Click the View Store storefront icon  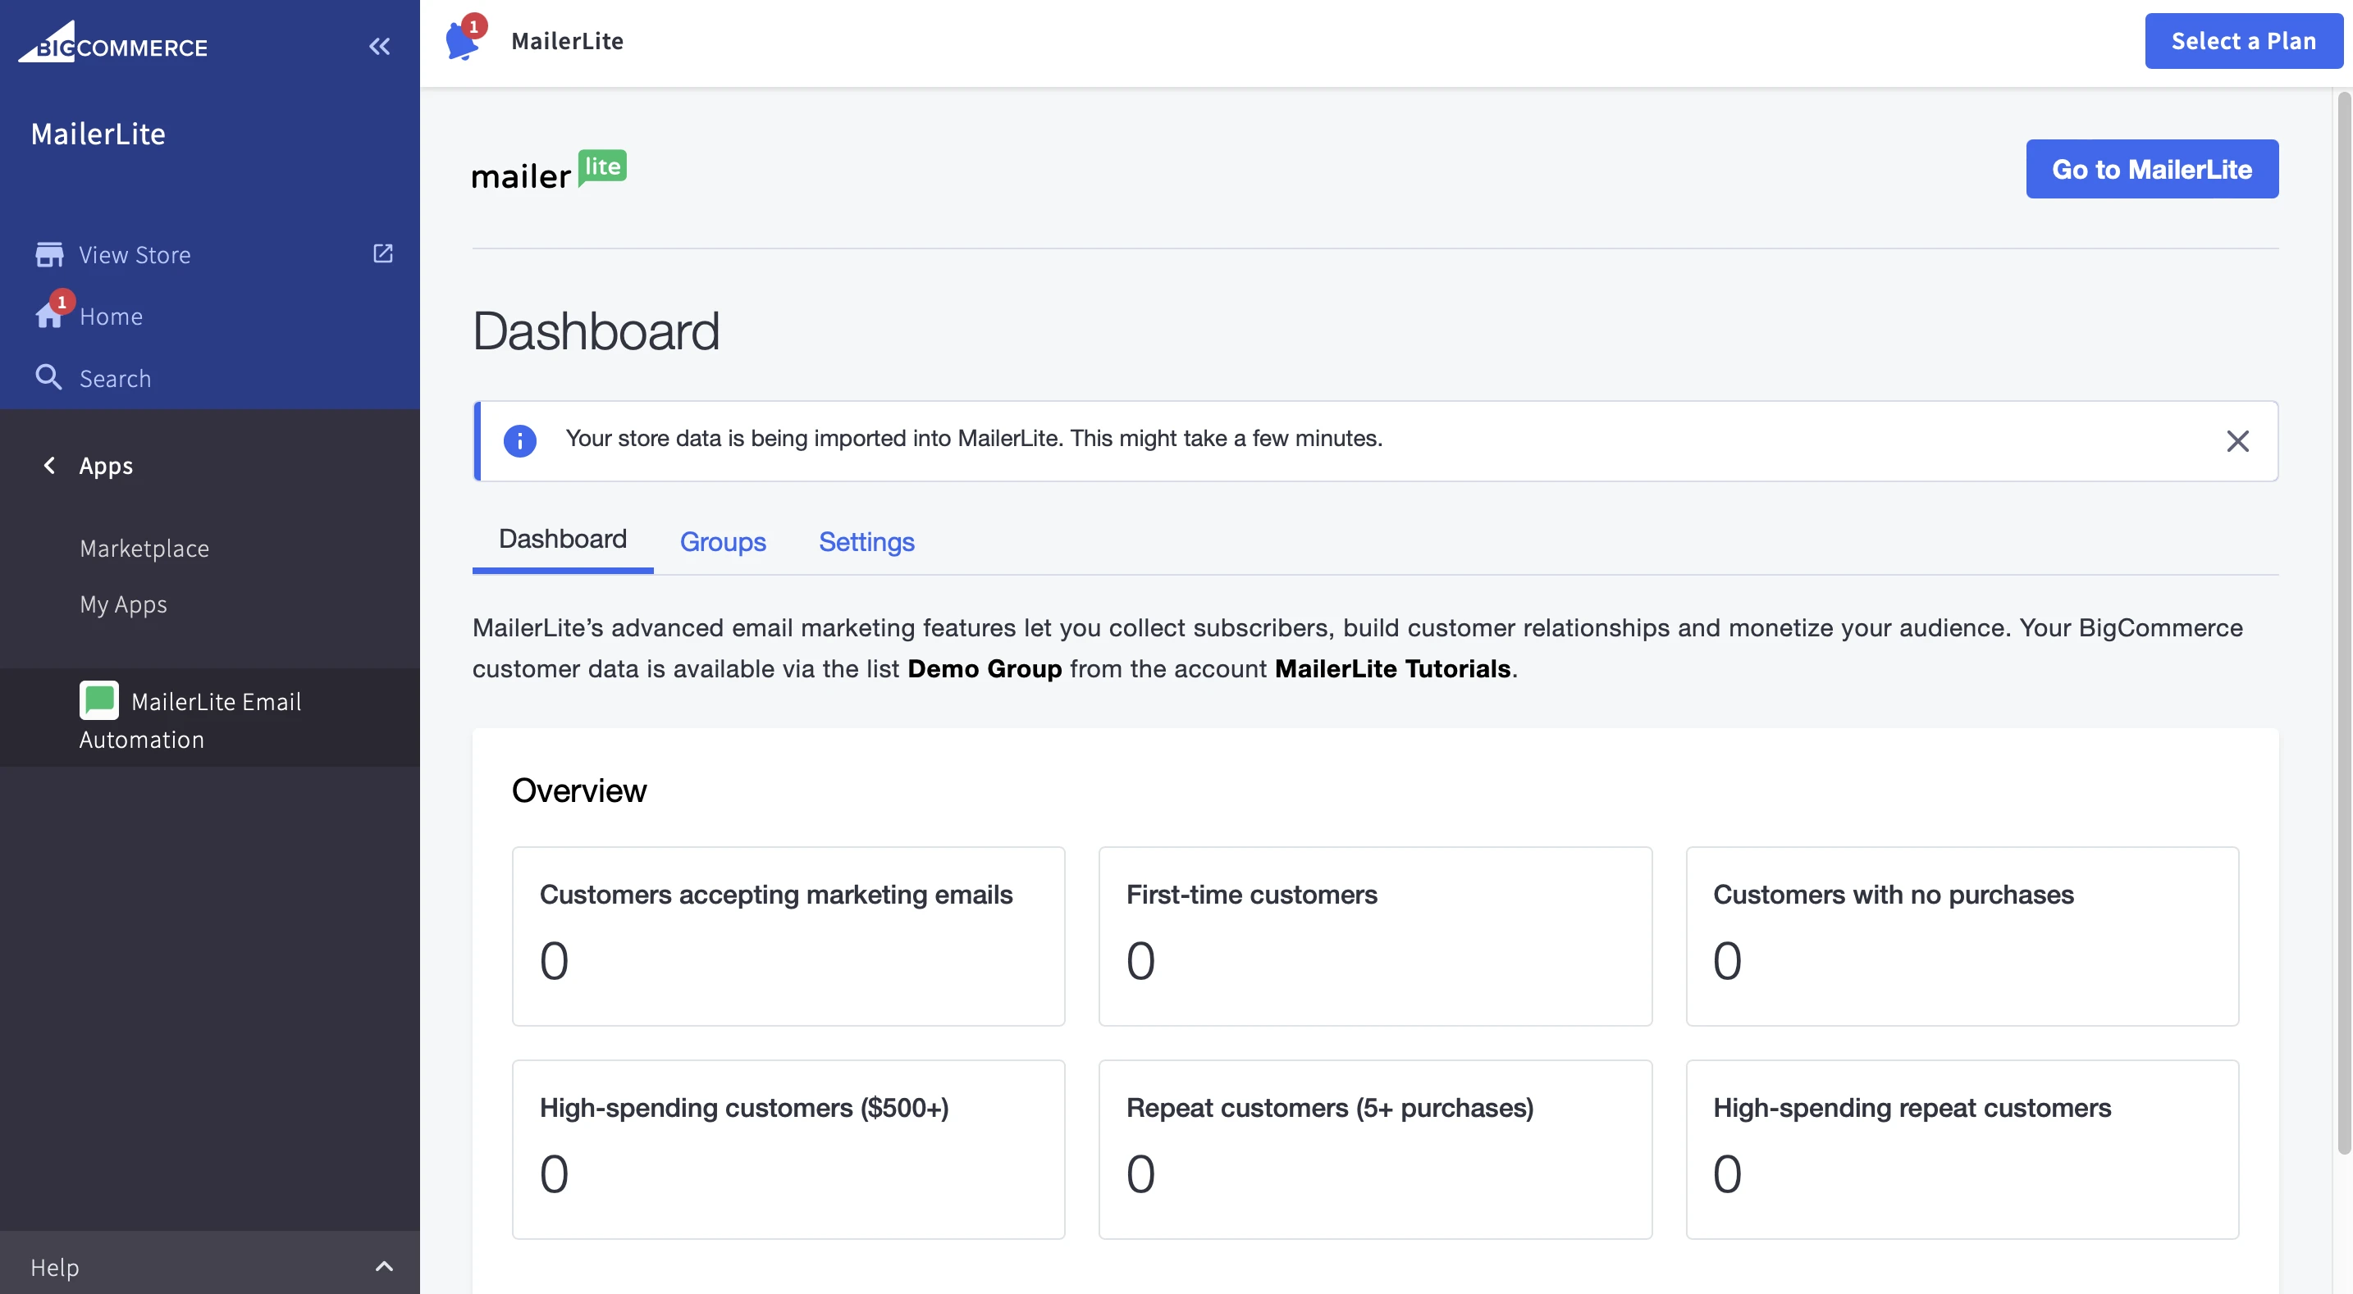click(x=49, y=254)
